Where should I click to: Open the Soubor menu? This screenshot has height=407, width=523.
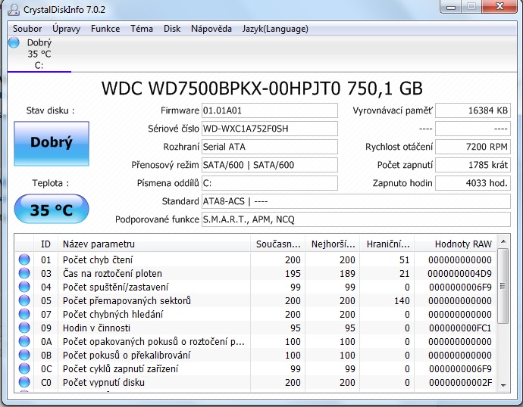27,29
